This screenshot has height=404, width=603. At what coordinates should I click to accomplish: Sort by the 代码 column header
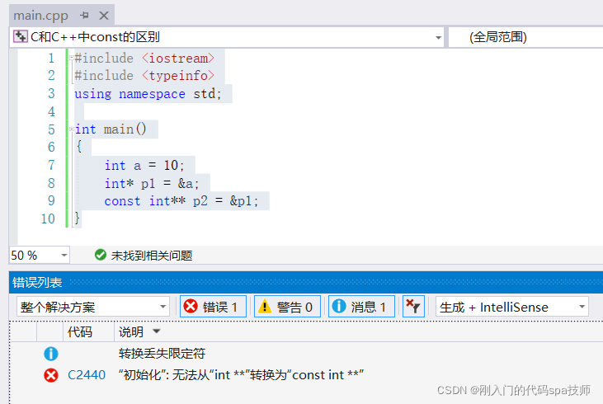[80, 331]
